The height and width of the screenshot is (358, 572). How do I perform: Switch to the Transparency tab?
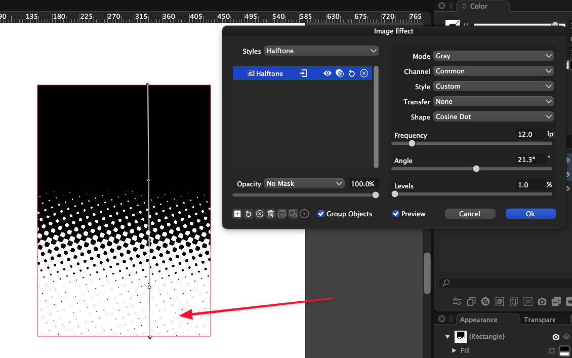[x=539, y=320]
